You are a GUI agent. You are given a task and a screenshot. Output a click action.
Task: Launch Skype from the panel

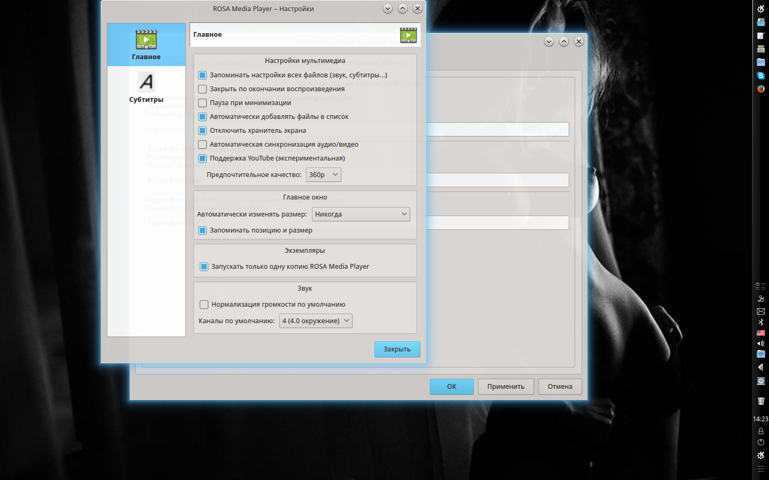click(761, 76)
